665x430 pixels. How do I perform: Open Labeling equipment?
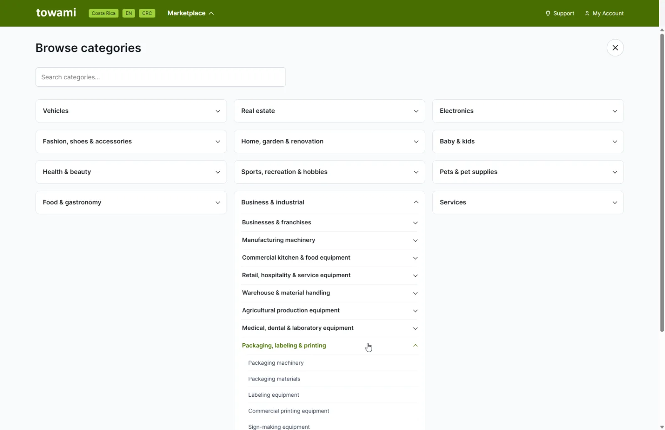coord(333,395)
